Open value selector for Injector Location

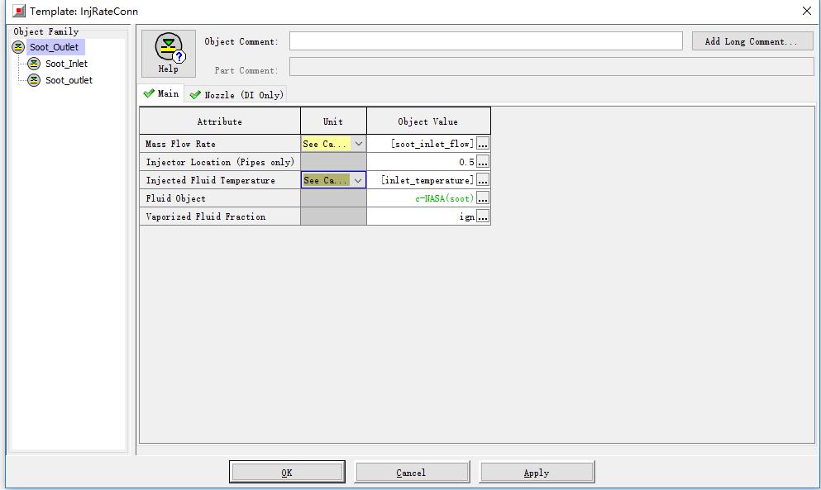click(x=483, y=162)
